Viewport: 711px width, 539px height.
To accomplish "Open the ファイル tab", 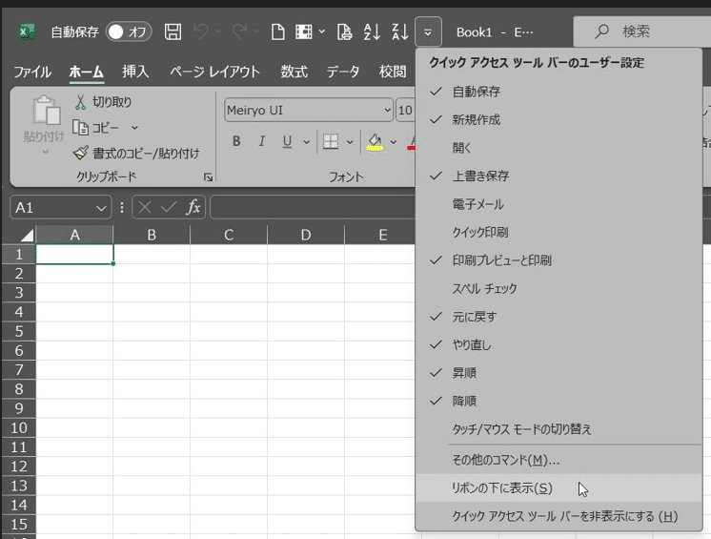I will (32, 72).
